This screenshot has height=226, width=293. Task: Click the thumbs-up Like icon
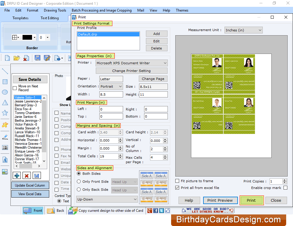tap(168, 211)
